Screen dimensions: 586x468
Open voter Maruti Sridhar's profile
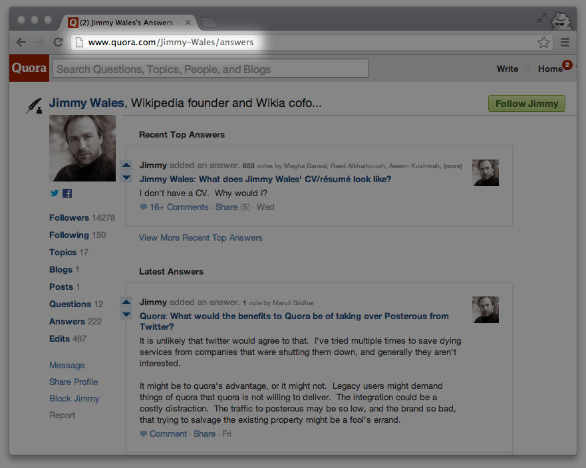coord(293,303)
